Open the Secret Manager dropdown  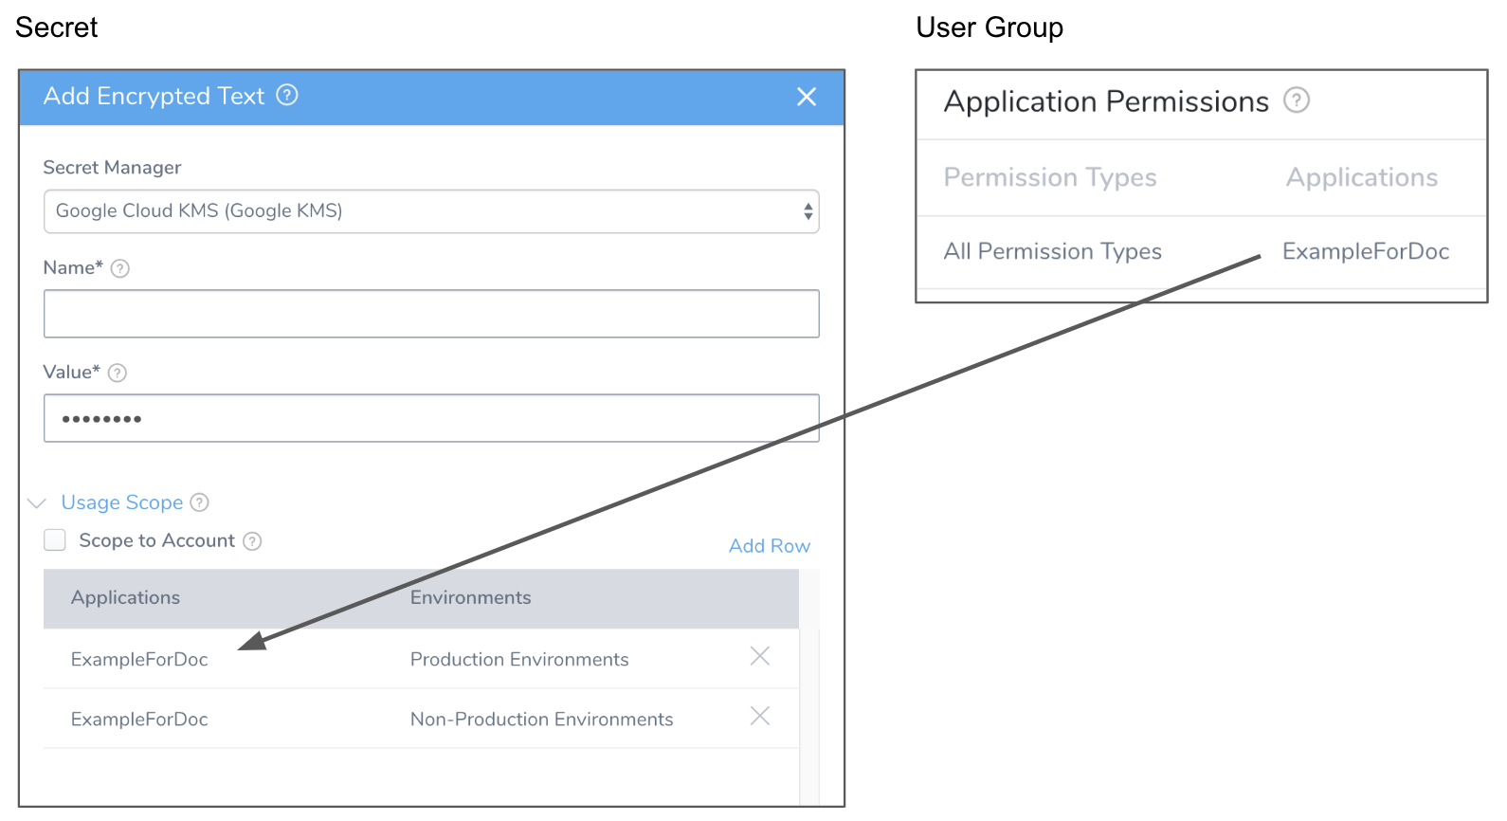tap(431, 211)
